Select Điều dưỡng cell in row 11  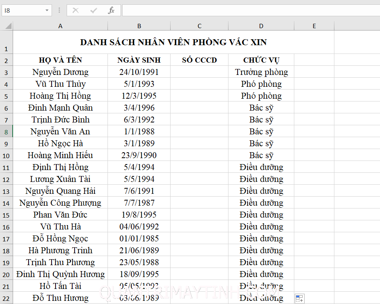point(261,167)
